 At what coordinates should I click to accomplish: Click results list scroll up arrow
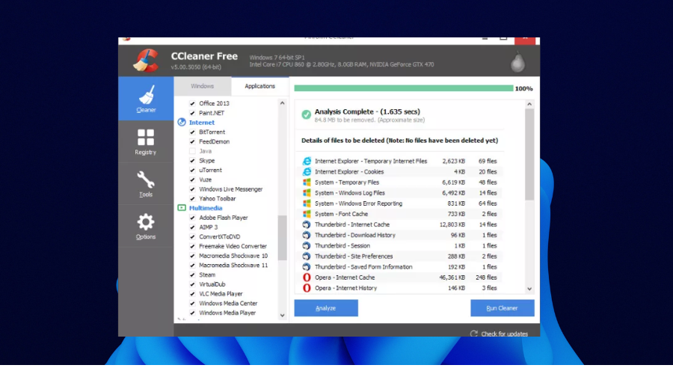coord(529,104)
